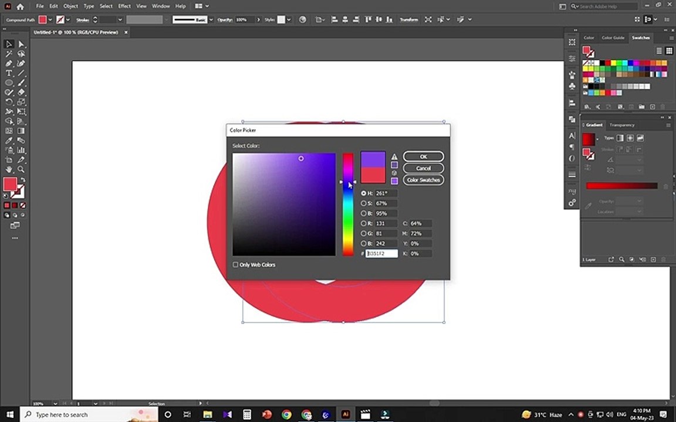Open the File menu
This screenshot has height=422, width=676.
[x=40, y=6]
